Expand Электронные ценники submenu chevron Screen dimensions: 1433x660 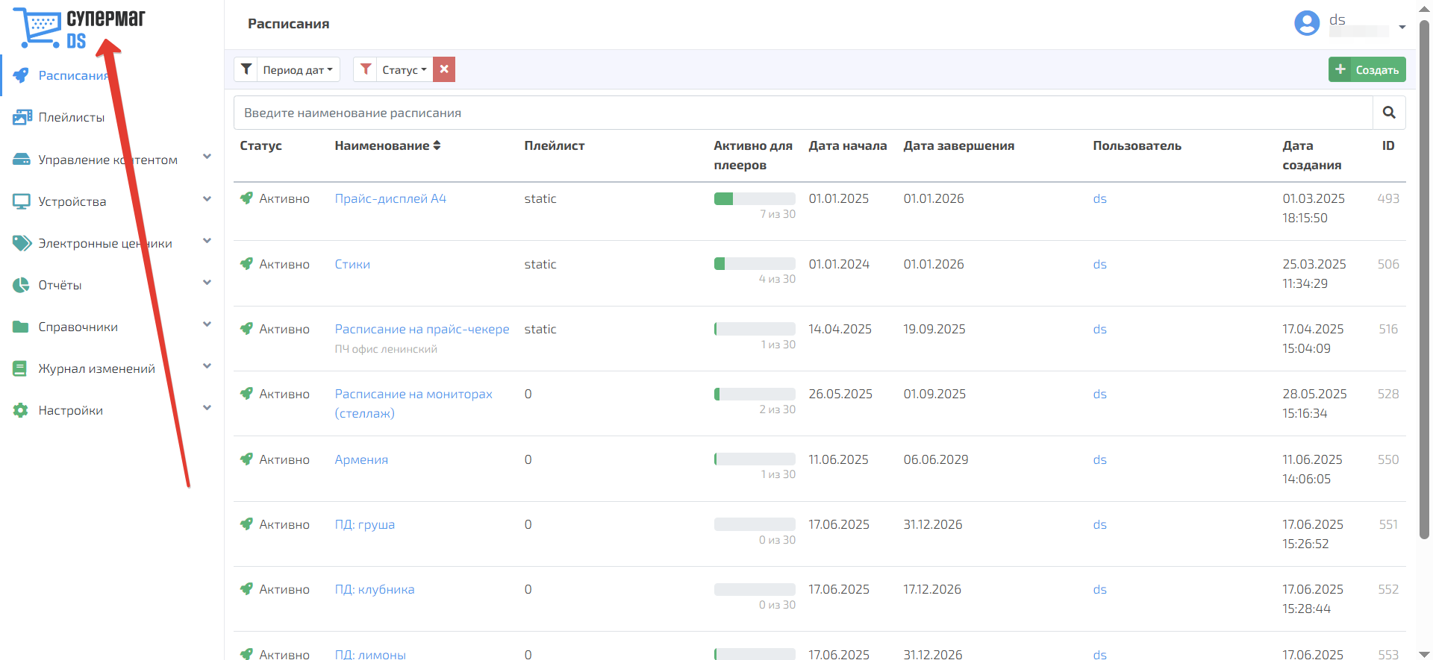pos(207,240)
